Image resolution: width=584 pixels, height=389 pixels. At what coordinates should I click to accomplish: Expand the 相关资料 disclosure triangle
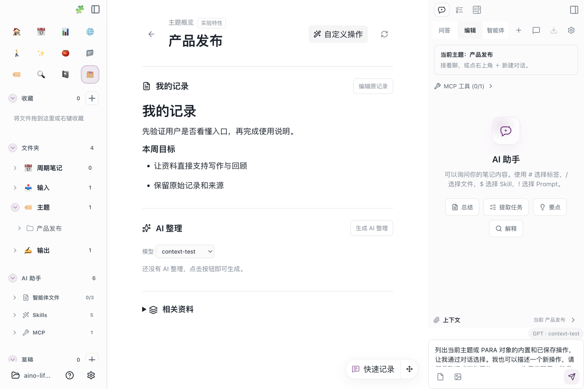click(144, 310)
